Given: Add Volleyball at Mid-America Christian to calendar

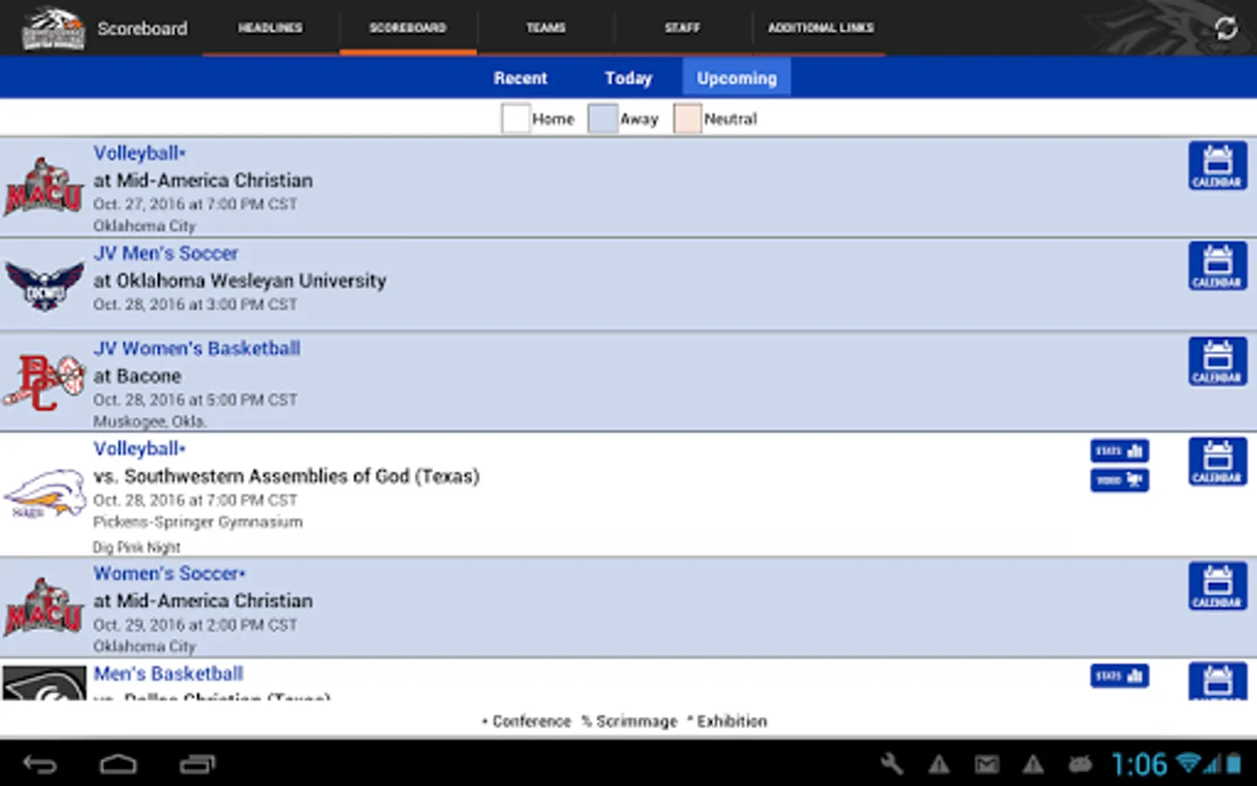Looking at the screenshot, I should [1218, 166].
